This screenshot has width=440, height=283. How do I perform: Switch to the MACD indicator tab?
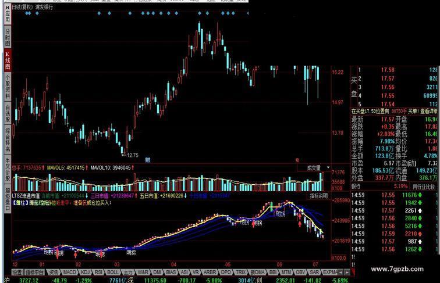69,272
